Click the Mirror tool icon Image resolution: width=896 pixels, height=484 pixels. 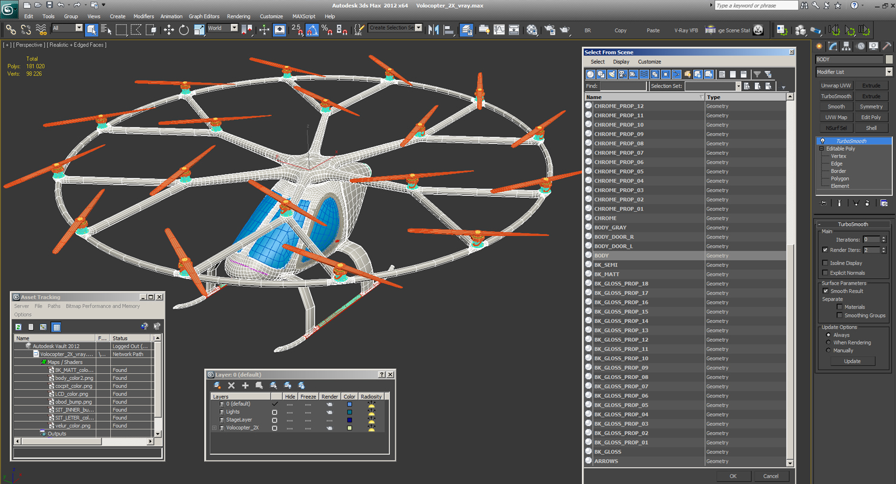tap(433, 30)
